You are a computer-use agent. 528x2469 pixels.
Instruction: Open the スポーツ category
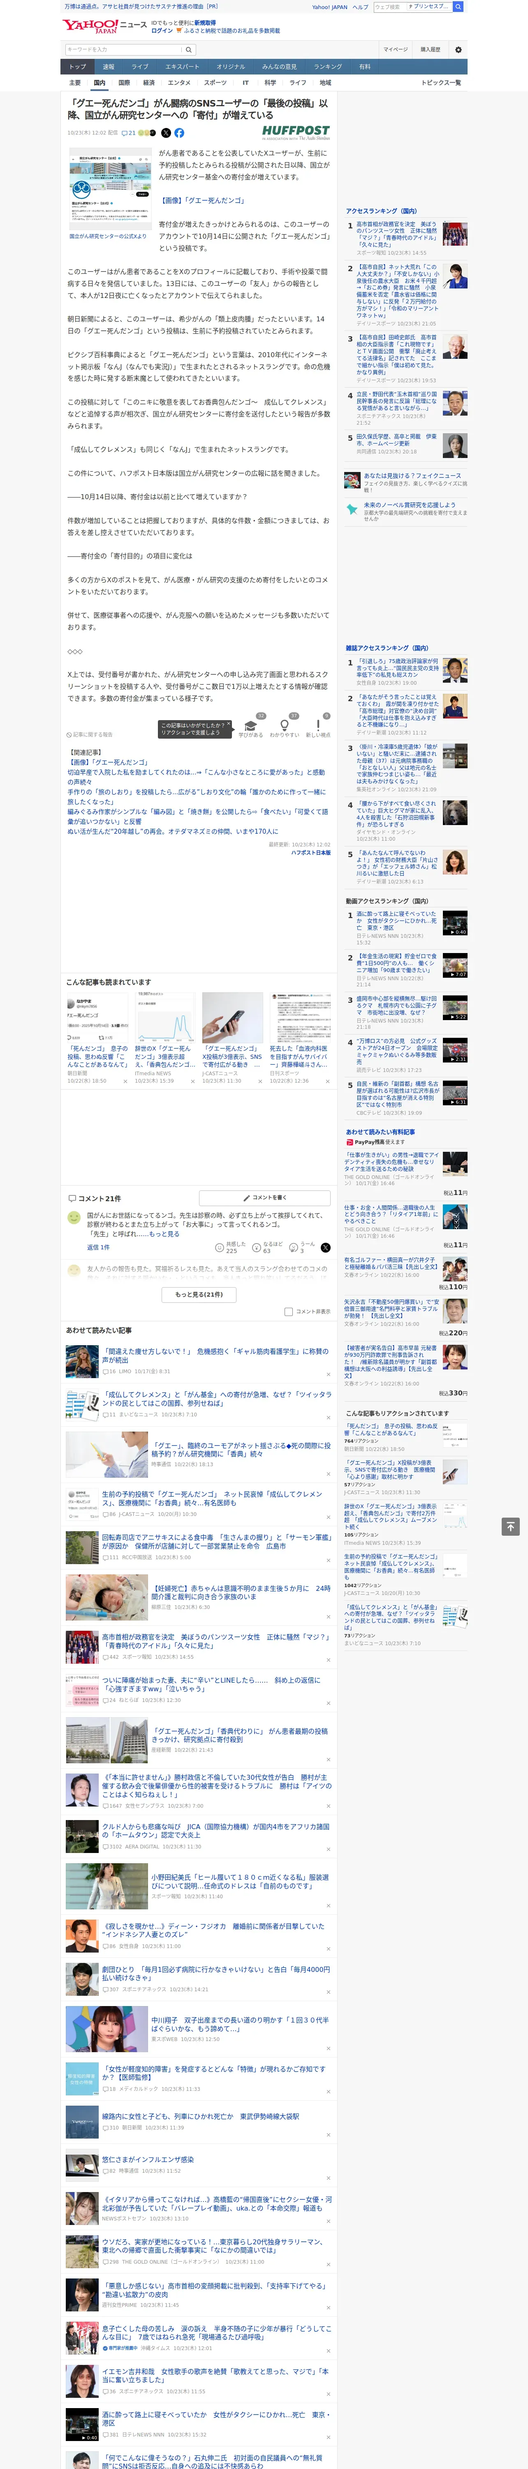point(215,82)
